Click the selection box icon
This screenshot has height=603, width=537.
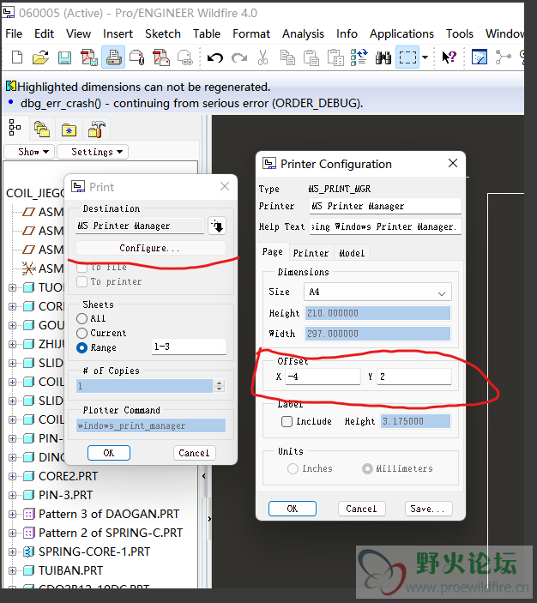pyautogui.click(x=407, y=57)
